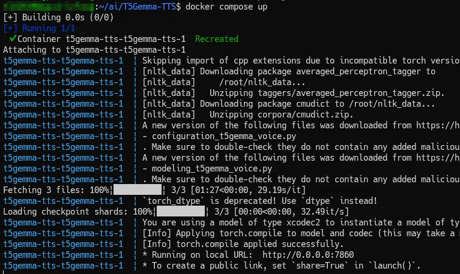Screen dimensions: 460x274
Task: Click the green checkmark beside Container
Action: point(13,38)
